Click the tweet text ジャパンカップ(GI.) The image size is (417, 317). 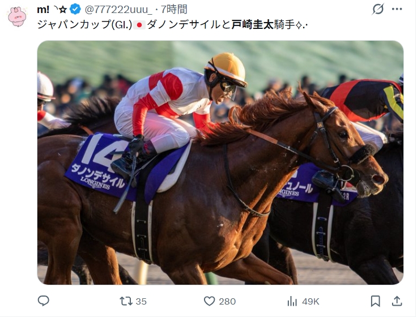coord(84,25)
